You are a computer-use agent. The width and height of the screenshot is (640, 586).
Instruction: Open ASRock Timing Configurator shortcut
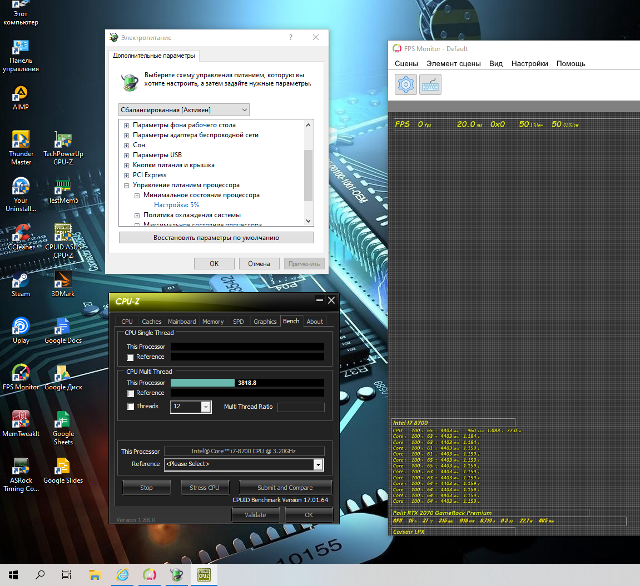point(21,467)
